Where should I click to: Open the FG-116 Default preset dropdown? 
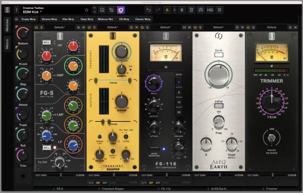click(x=165, y=27)
